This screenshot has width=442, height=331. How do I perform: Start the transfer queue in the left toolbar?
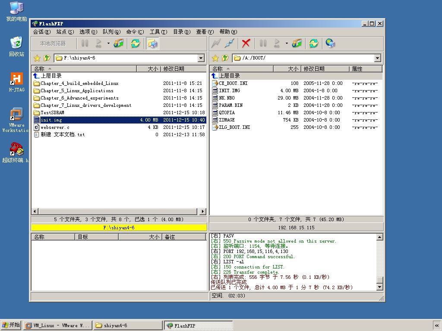click(x=99, y=44)
